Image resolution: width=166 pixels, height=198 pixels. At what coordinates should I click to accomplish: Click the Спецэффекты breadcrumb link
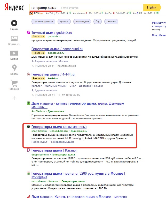(59, 131)
